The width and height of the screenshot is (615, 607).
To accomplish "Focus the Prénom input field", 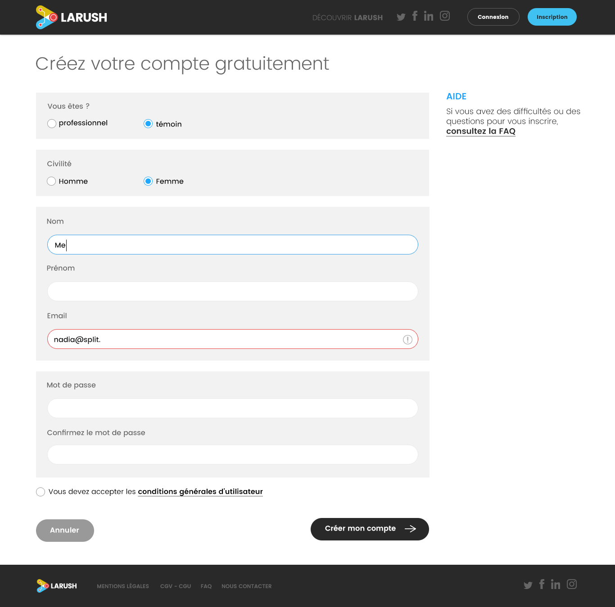I will [233, 291].
